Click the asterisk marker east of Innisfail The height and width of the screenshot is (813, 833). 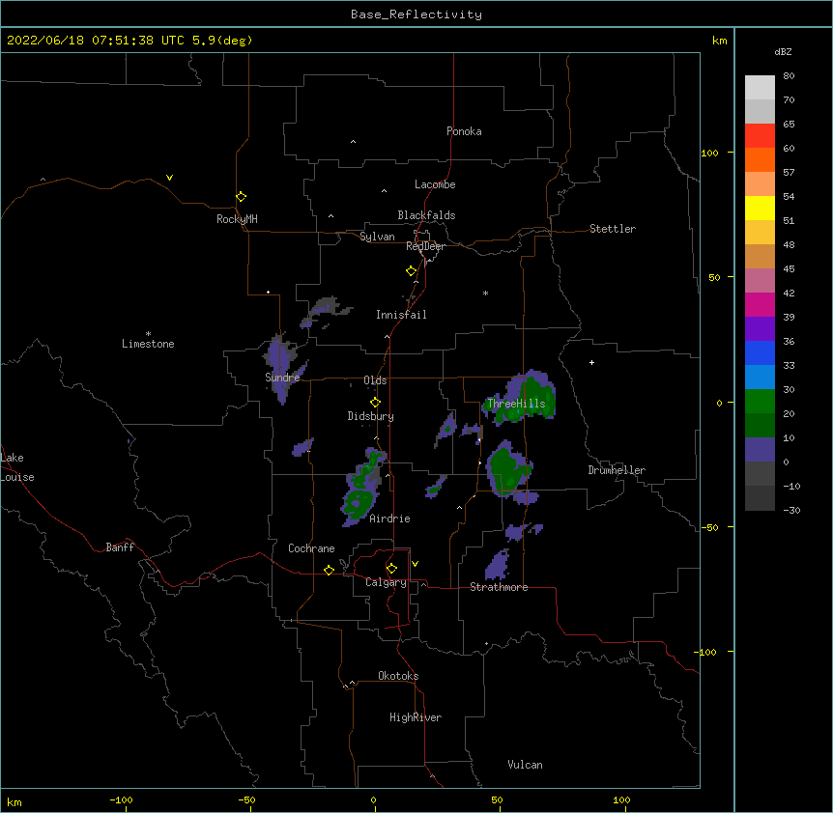(x=485, y=293)
